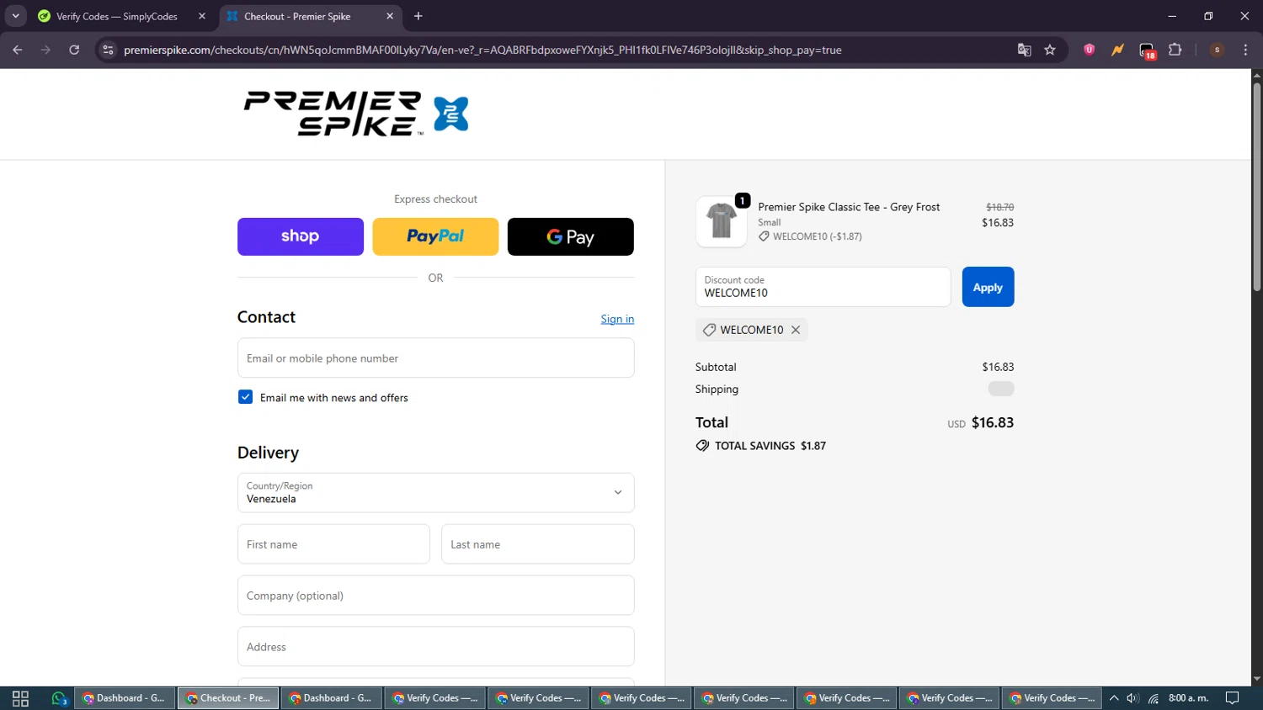
Task: Switch to Checkout - Pre... taskbar window
Action: pos(228,698)
